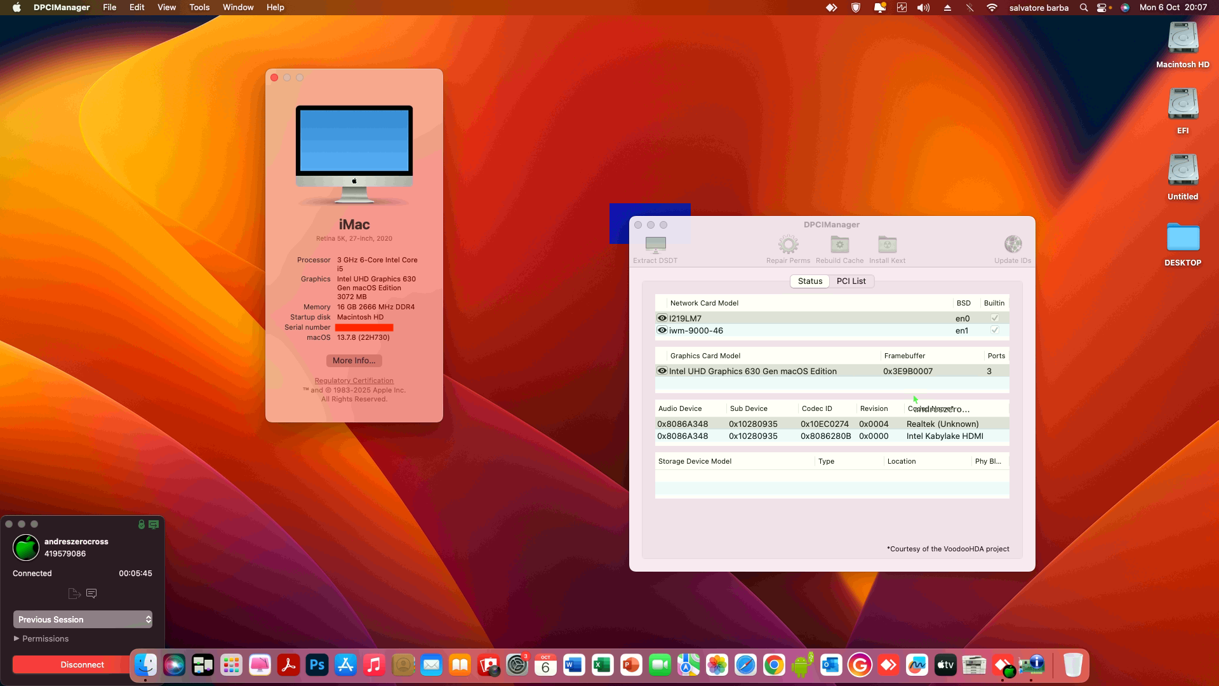The image size is (1219, 686).
Task: Click the More Info... button
Action: 354,361
